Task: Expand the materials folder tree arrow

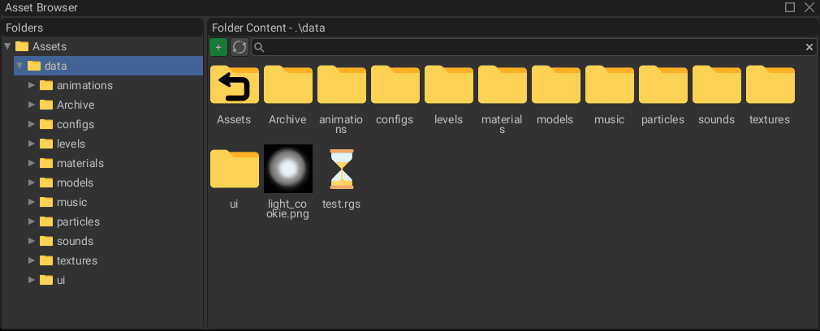Action: 32,163
